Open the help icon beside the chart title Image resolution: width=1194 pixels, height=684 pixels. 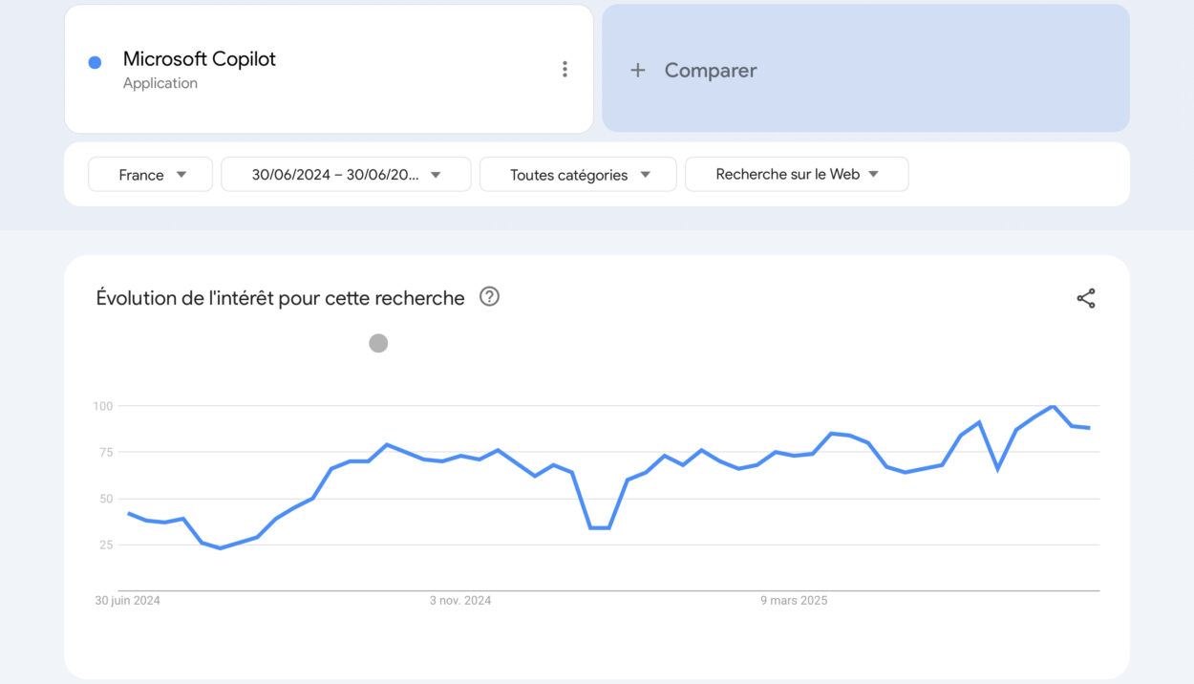[x=489, y=296]
